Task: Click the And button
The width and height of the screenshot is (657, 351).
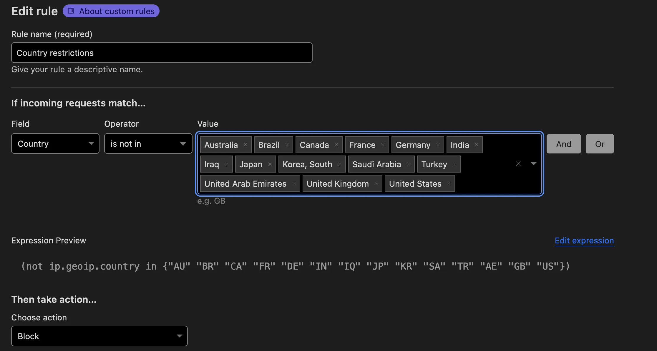Action: pos(563,144)
